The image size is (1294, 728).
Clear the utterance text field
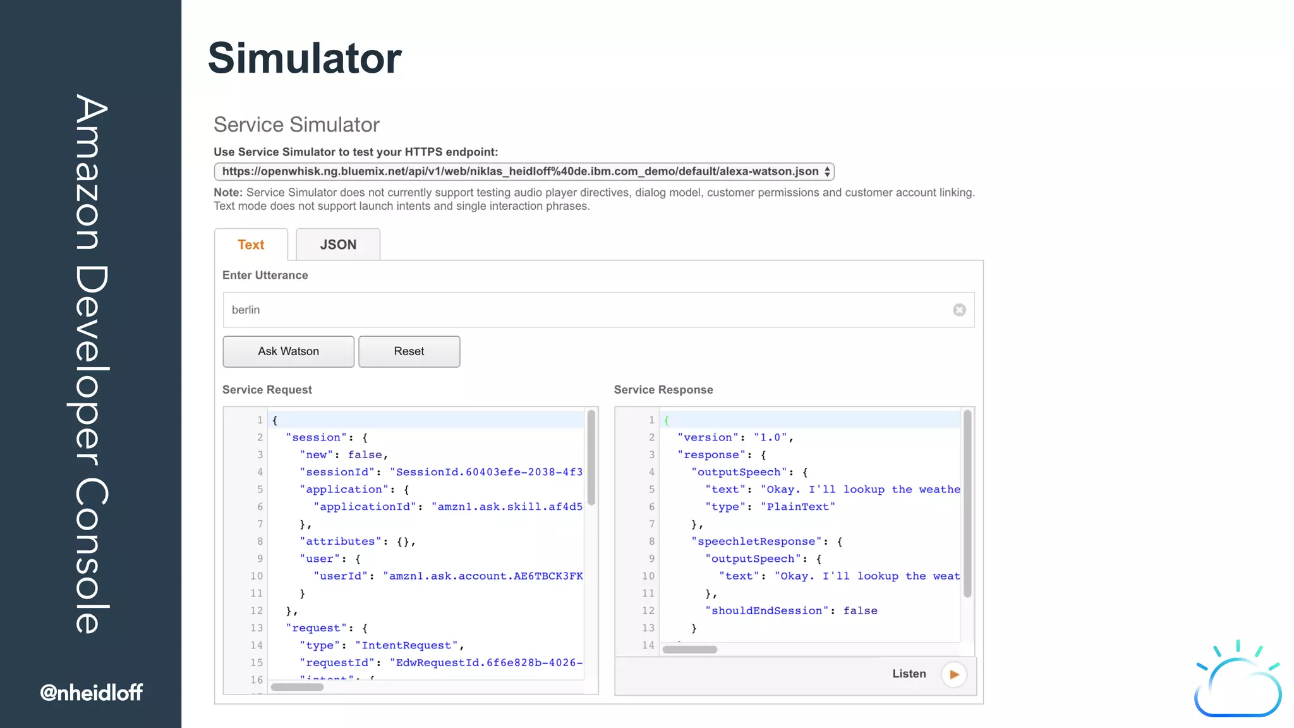tap(959, 310)
